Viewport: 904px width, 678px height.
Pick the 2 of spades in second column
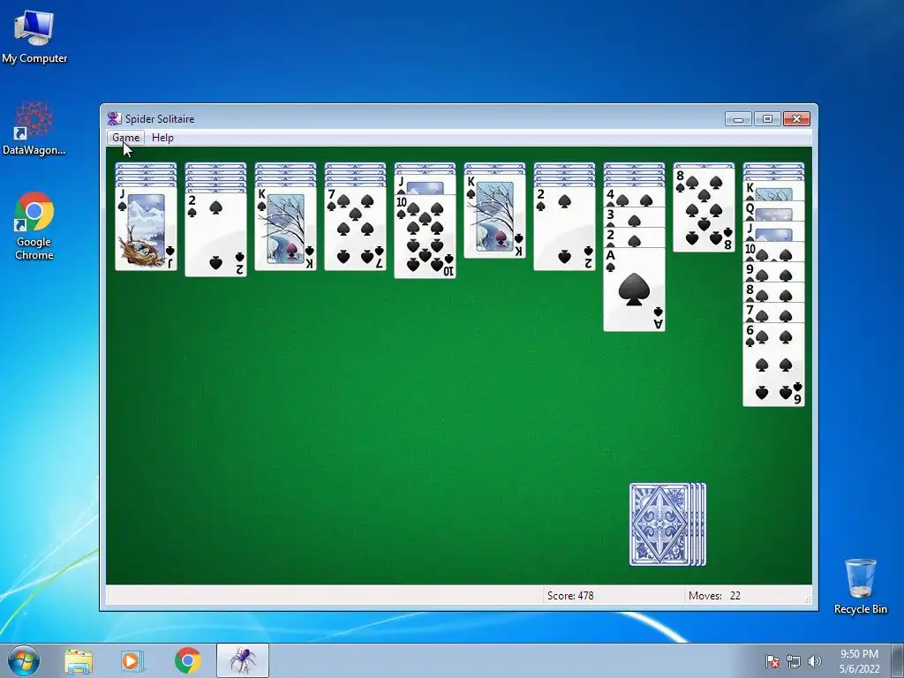[x=215, y=235]
